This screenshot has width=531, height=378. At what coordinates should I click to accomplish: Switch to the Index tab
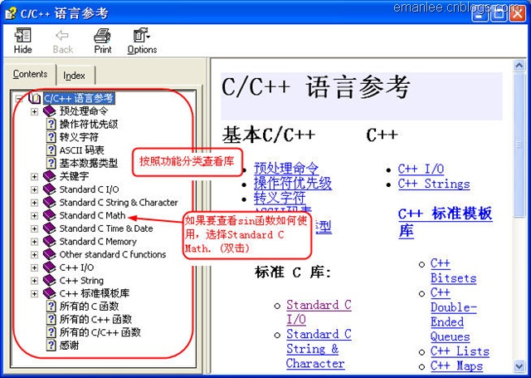(75, 76)
